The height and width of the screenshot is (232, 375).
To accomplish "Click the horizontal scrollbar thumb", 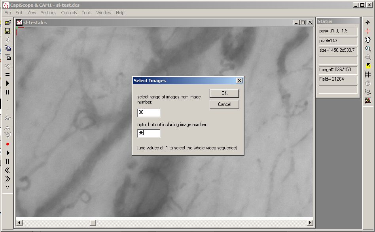I will (x=93, y=223).
